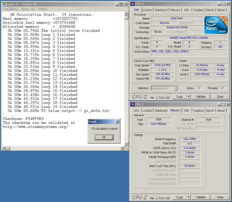The image size is (232, 202).
Task: Click the Super PI title bar icon
Action: [4, 4]
